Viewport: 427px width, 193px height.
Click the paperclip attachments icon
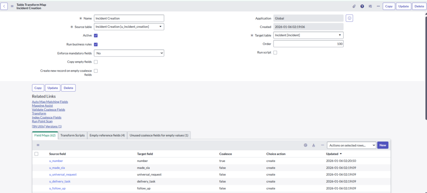click(354, 6)
